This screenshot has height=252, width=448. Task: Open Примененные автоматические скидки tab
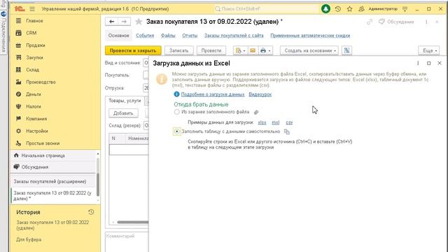pyautogui.click(x=310, y=36)
